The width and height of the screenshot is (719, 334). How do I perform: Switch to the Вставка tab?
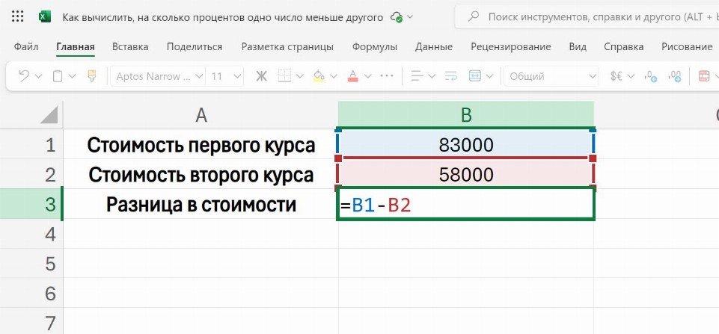tap(130, 46)
